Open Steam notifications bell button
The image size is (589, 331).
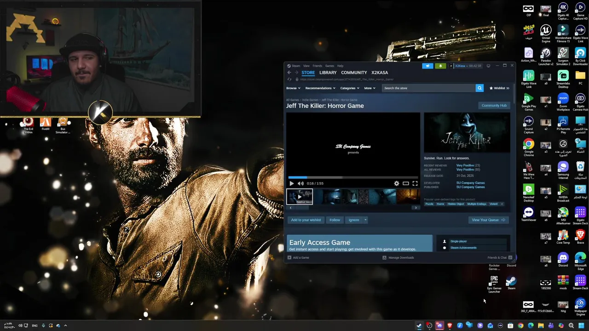pyautogui.click(x=440, y=66)
